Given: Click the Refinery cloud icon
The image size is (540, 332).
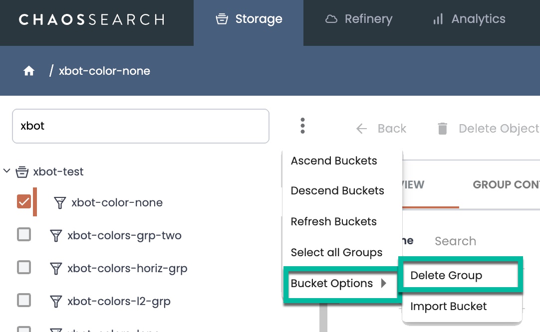Looking at the screenshot, I should (x=331, y=19).
